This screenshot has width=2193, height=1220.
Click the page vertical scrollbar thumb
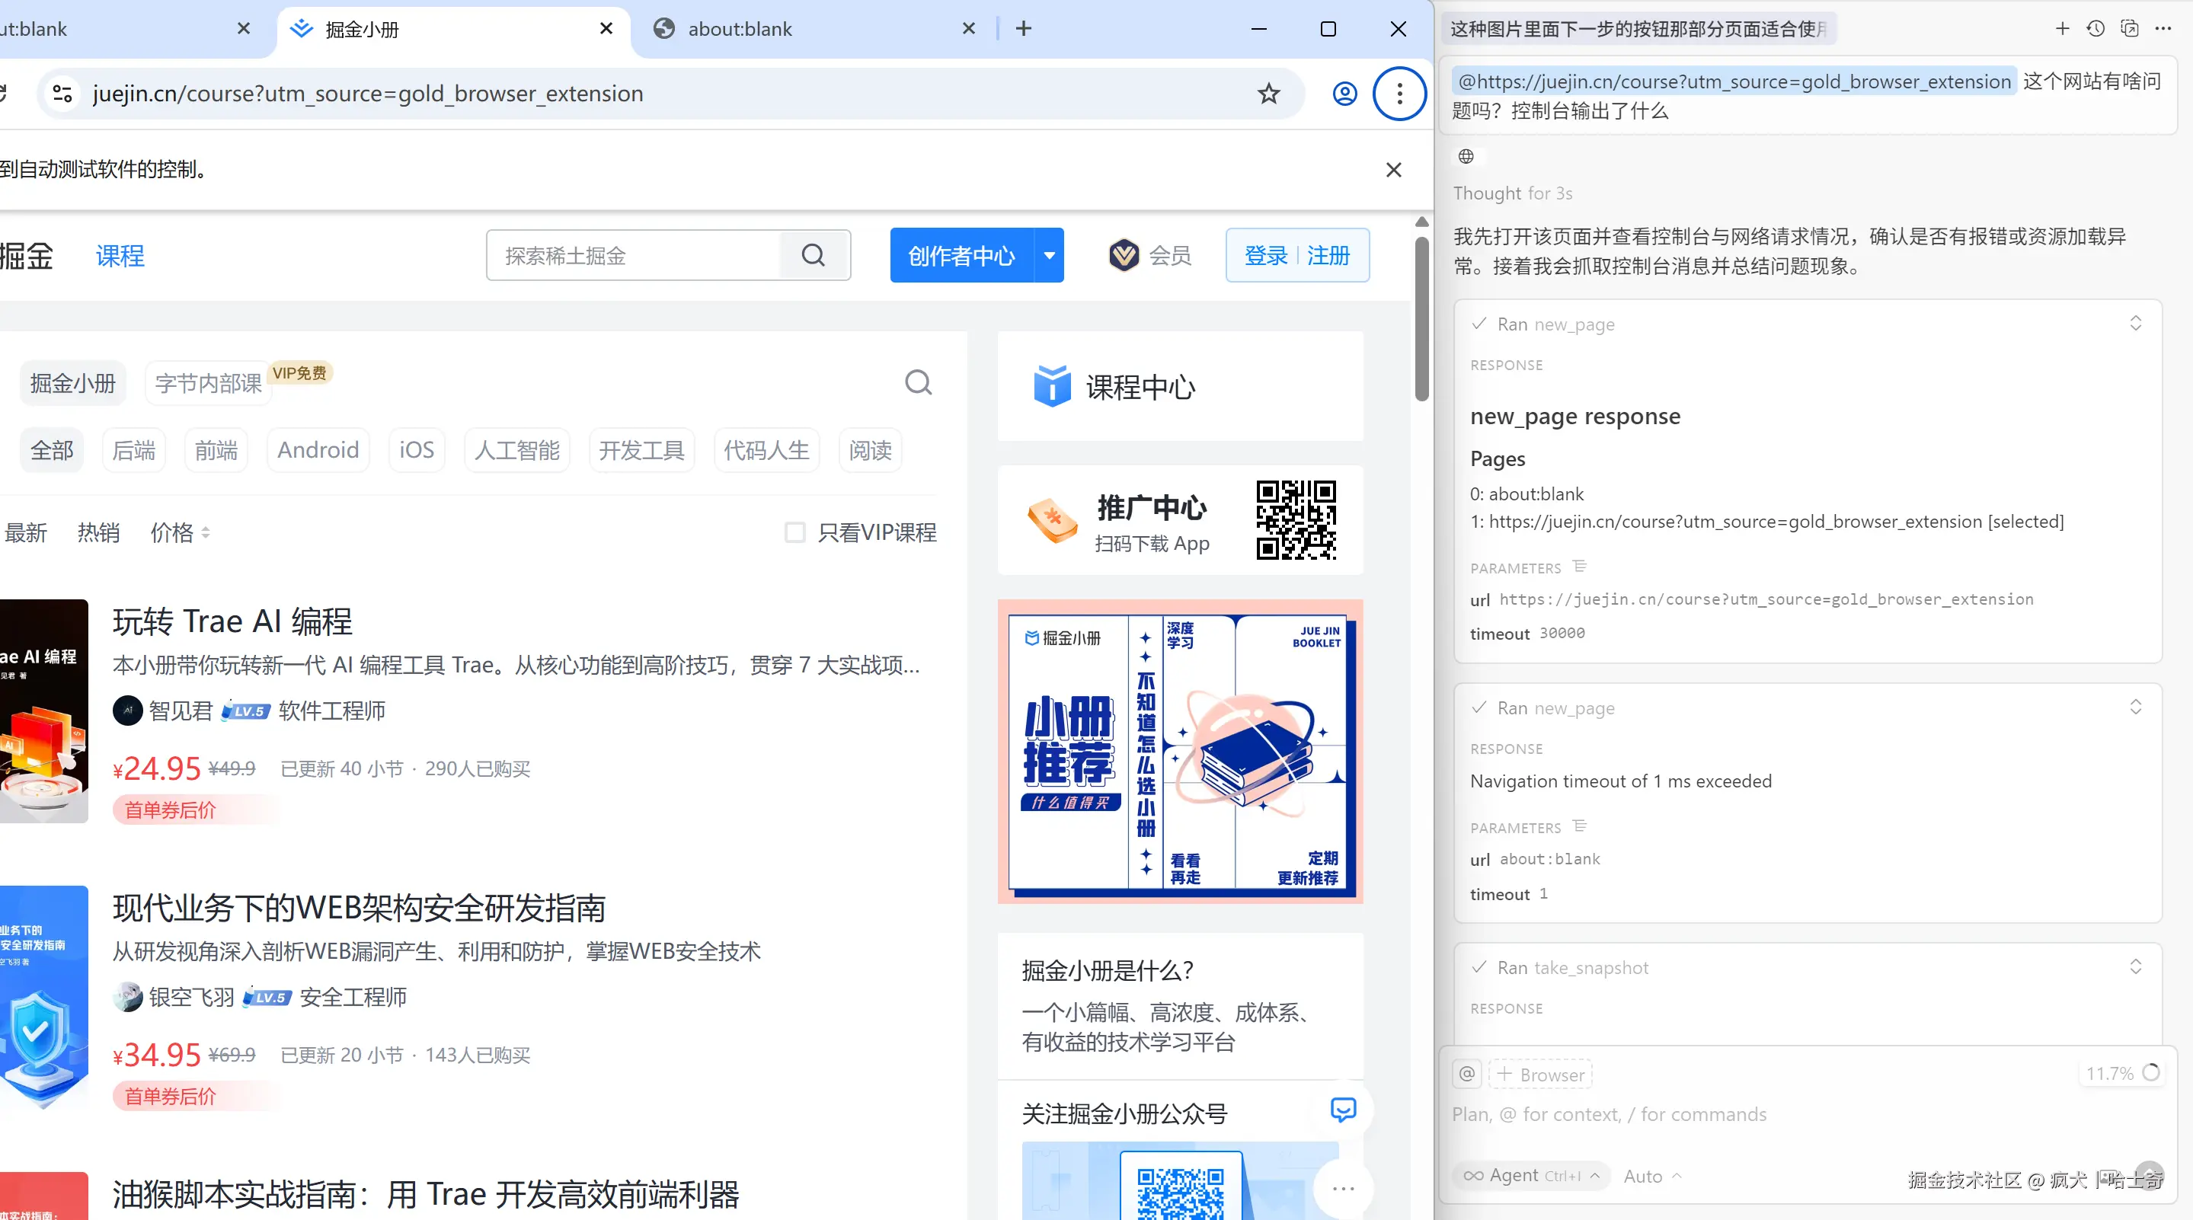point(1421,319)
